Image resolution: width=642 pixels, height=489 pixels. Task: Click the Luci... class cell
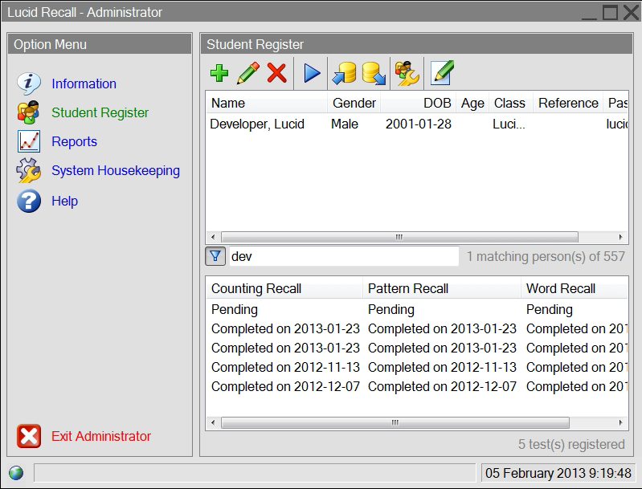tap(509, 124)
